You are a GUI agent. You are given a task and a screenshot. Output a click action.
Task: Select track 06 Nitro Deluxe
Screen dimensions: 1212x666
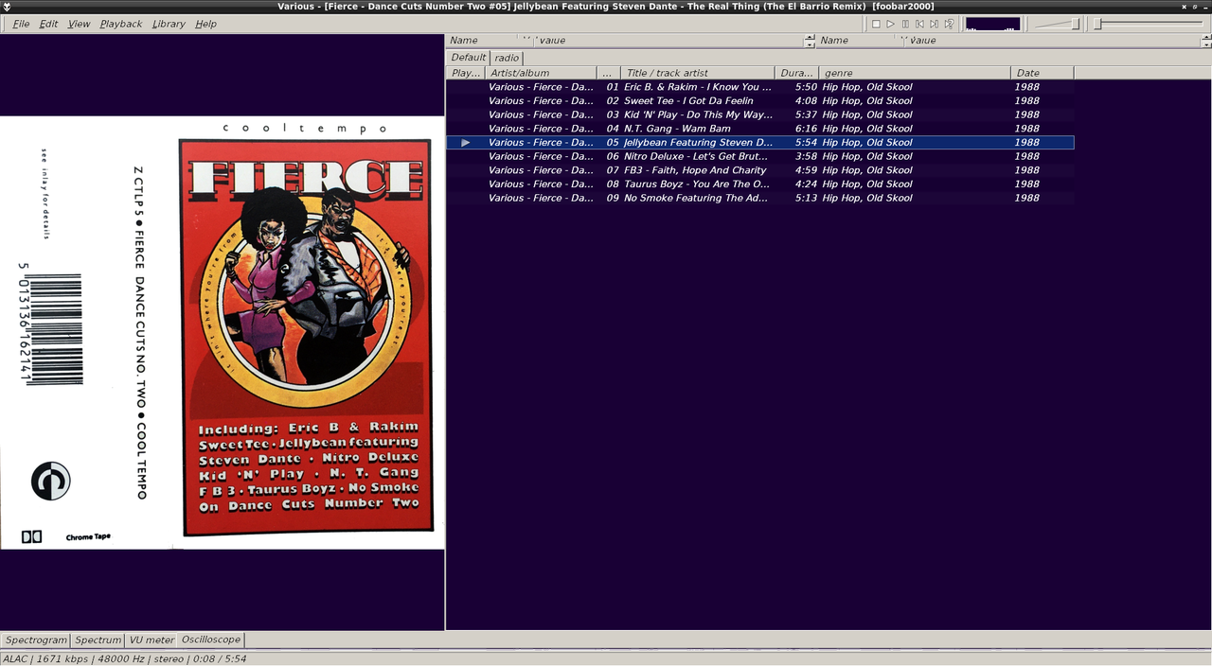coord(759,156)
